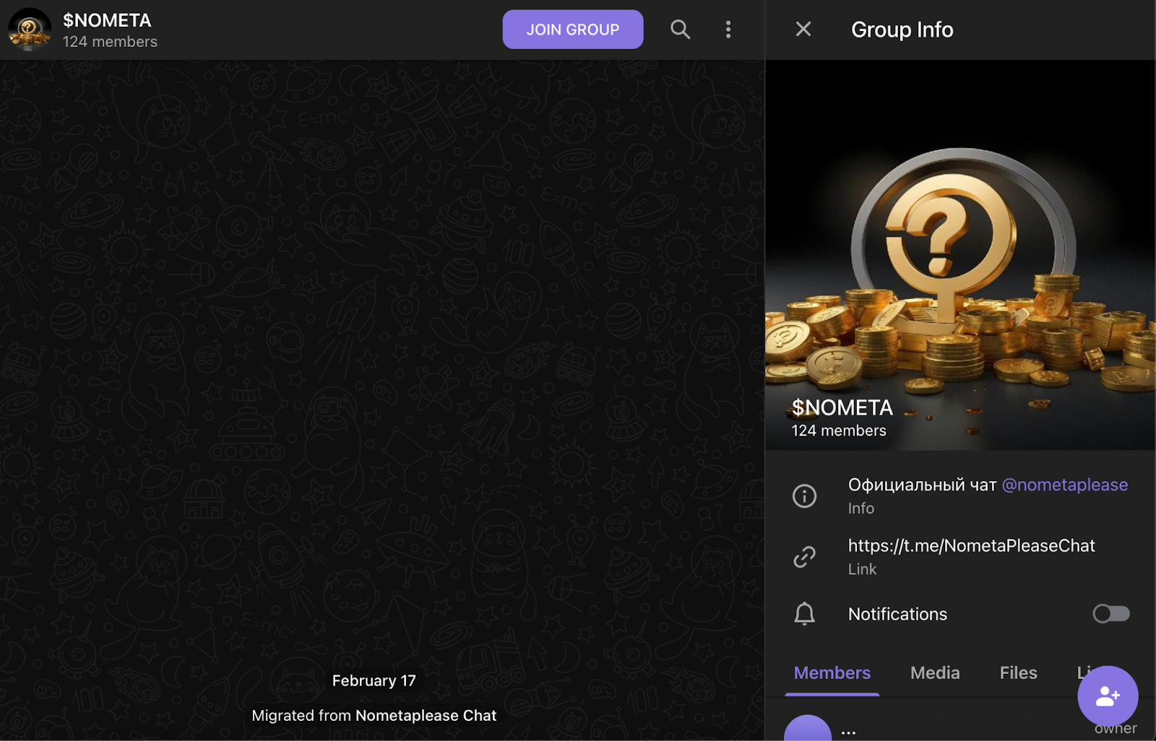Click 'Migrated from Nometaplease Chat' message
This screenshot has height=741, width=1156.
(374, 716)
